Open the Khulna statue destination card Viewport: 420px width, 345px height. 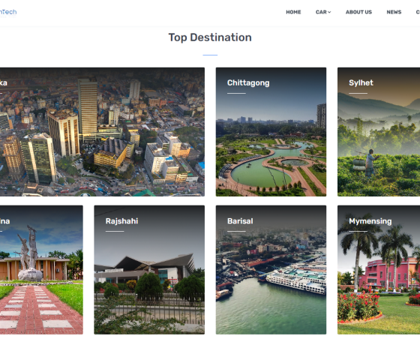pyautogui.click(x=41, y=270)
